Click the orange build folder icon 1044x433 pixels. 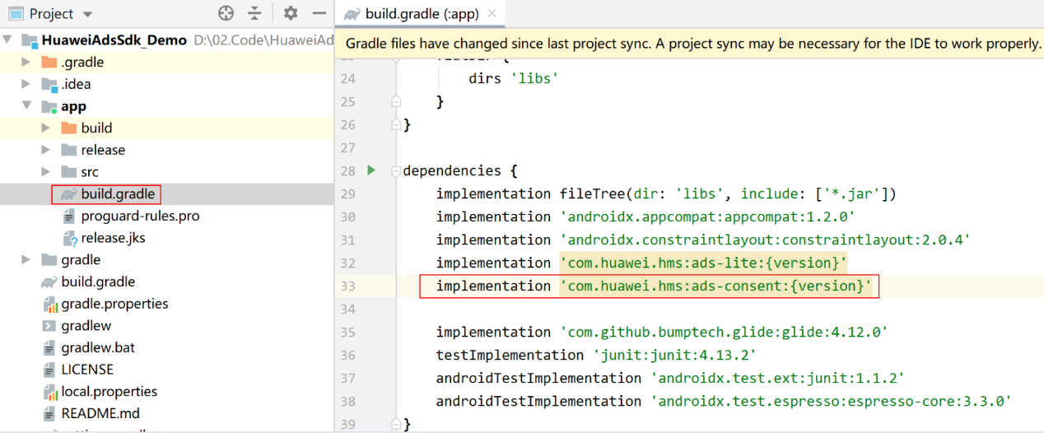pos(69,128)
